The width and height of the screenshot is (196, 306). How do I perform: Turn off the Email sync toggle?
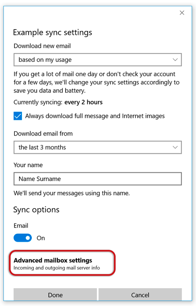pos(23,238)
